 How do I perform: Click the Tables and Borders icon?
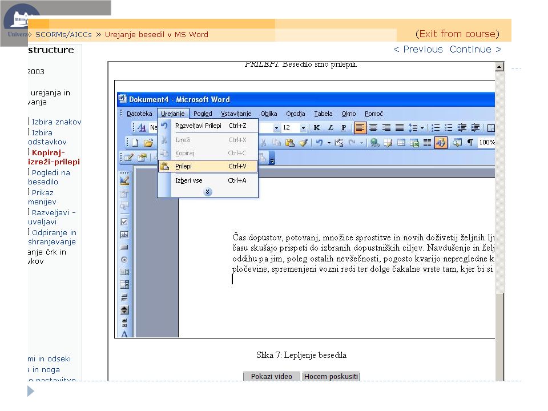[x=388, y=143]
